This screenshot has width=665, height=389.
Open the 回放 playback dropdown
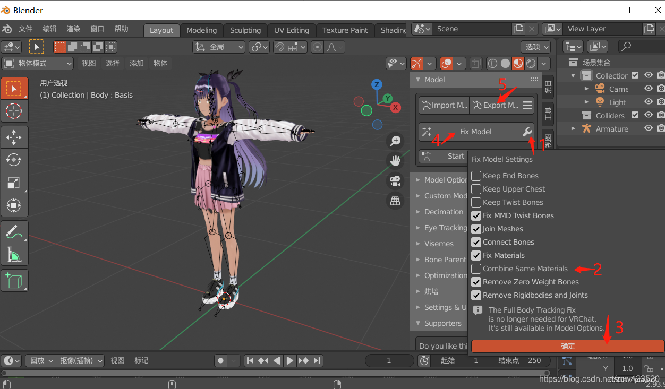40,360
